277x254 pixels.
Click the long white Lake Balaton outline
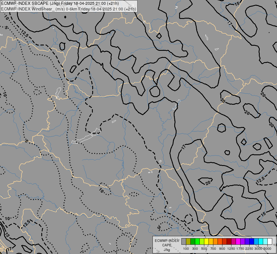86,136
